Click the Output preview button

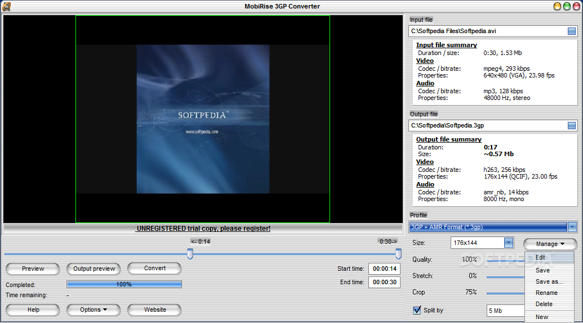pos(94,269)
